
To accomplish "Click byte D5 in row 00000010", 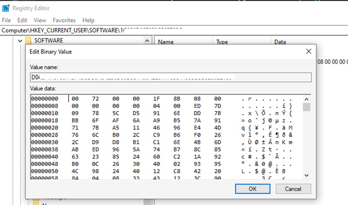I will [136, 113].
